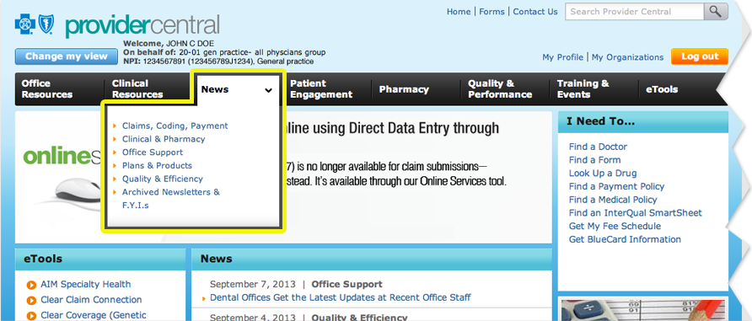
Task: Click Look Up a Drug link
Action: click(603, 173)
